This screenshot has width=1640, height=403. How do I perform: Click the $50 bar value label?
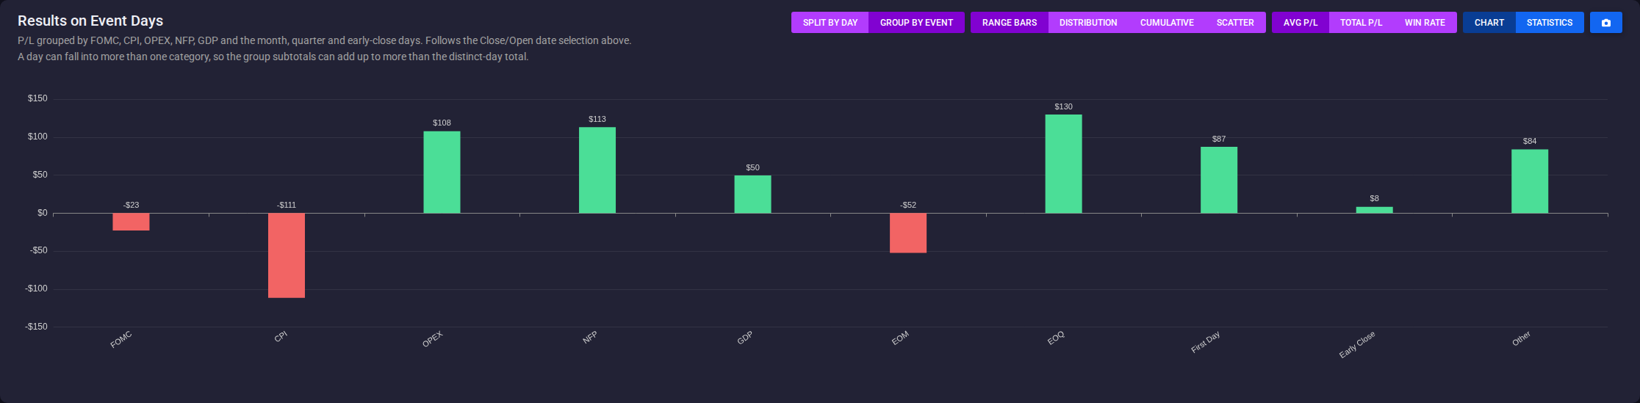pyautogui.click(x=752, y=167)
